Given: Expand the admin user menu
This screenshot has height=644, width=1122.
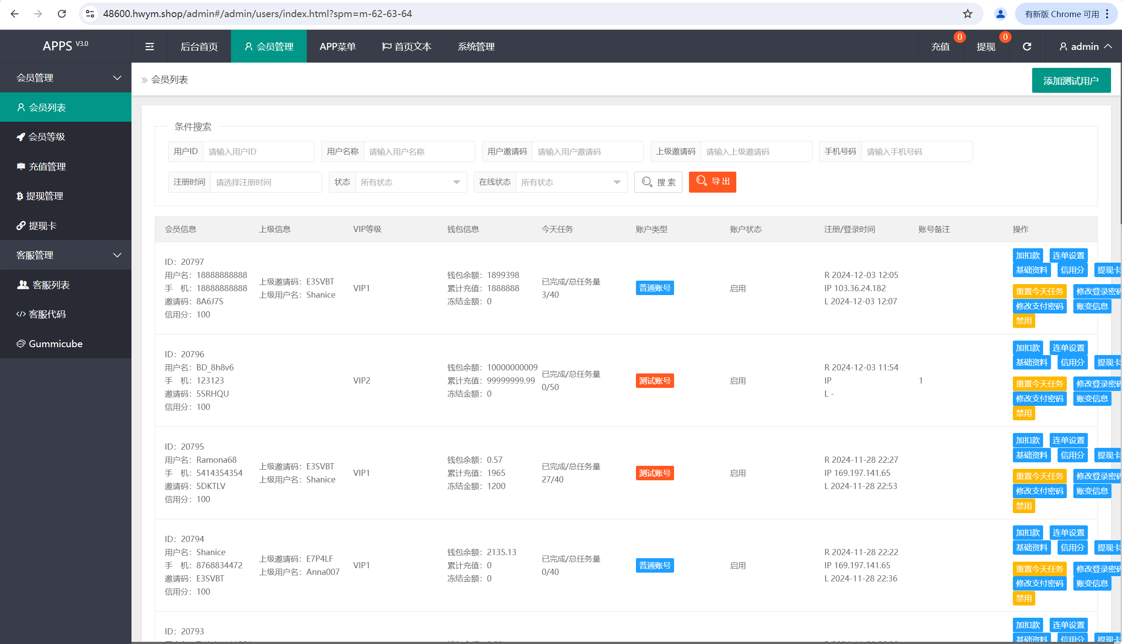Looking at the screenshot, I should pos(1085,46).
